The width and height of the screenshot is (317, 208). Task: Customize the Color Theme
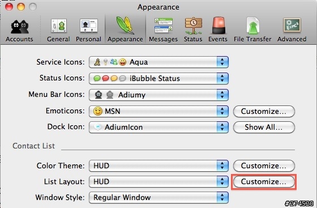point(264,165)
